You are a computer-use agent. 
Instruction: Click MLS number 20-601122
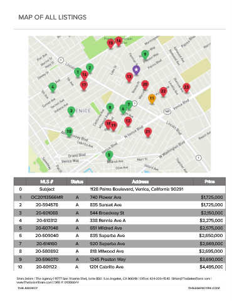(x=46, y=267)
